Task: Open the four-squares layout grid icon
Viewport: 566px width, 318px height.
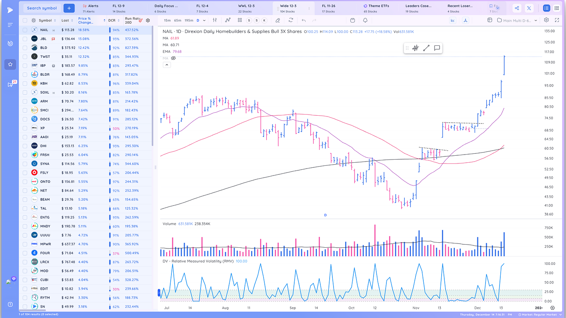Action: click(240, 20)
